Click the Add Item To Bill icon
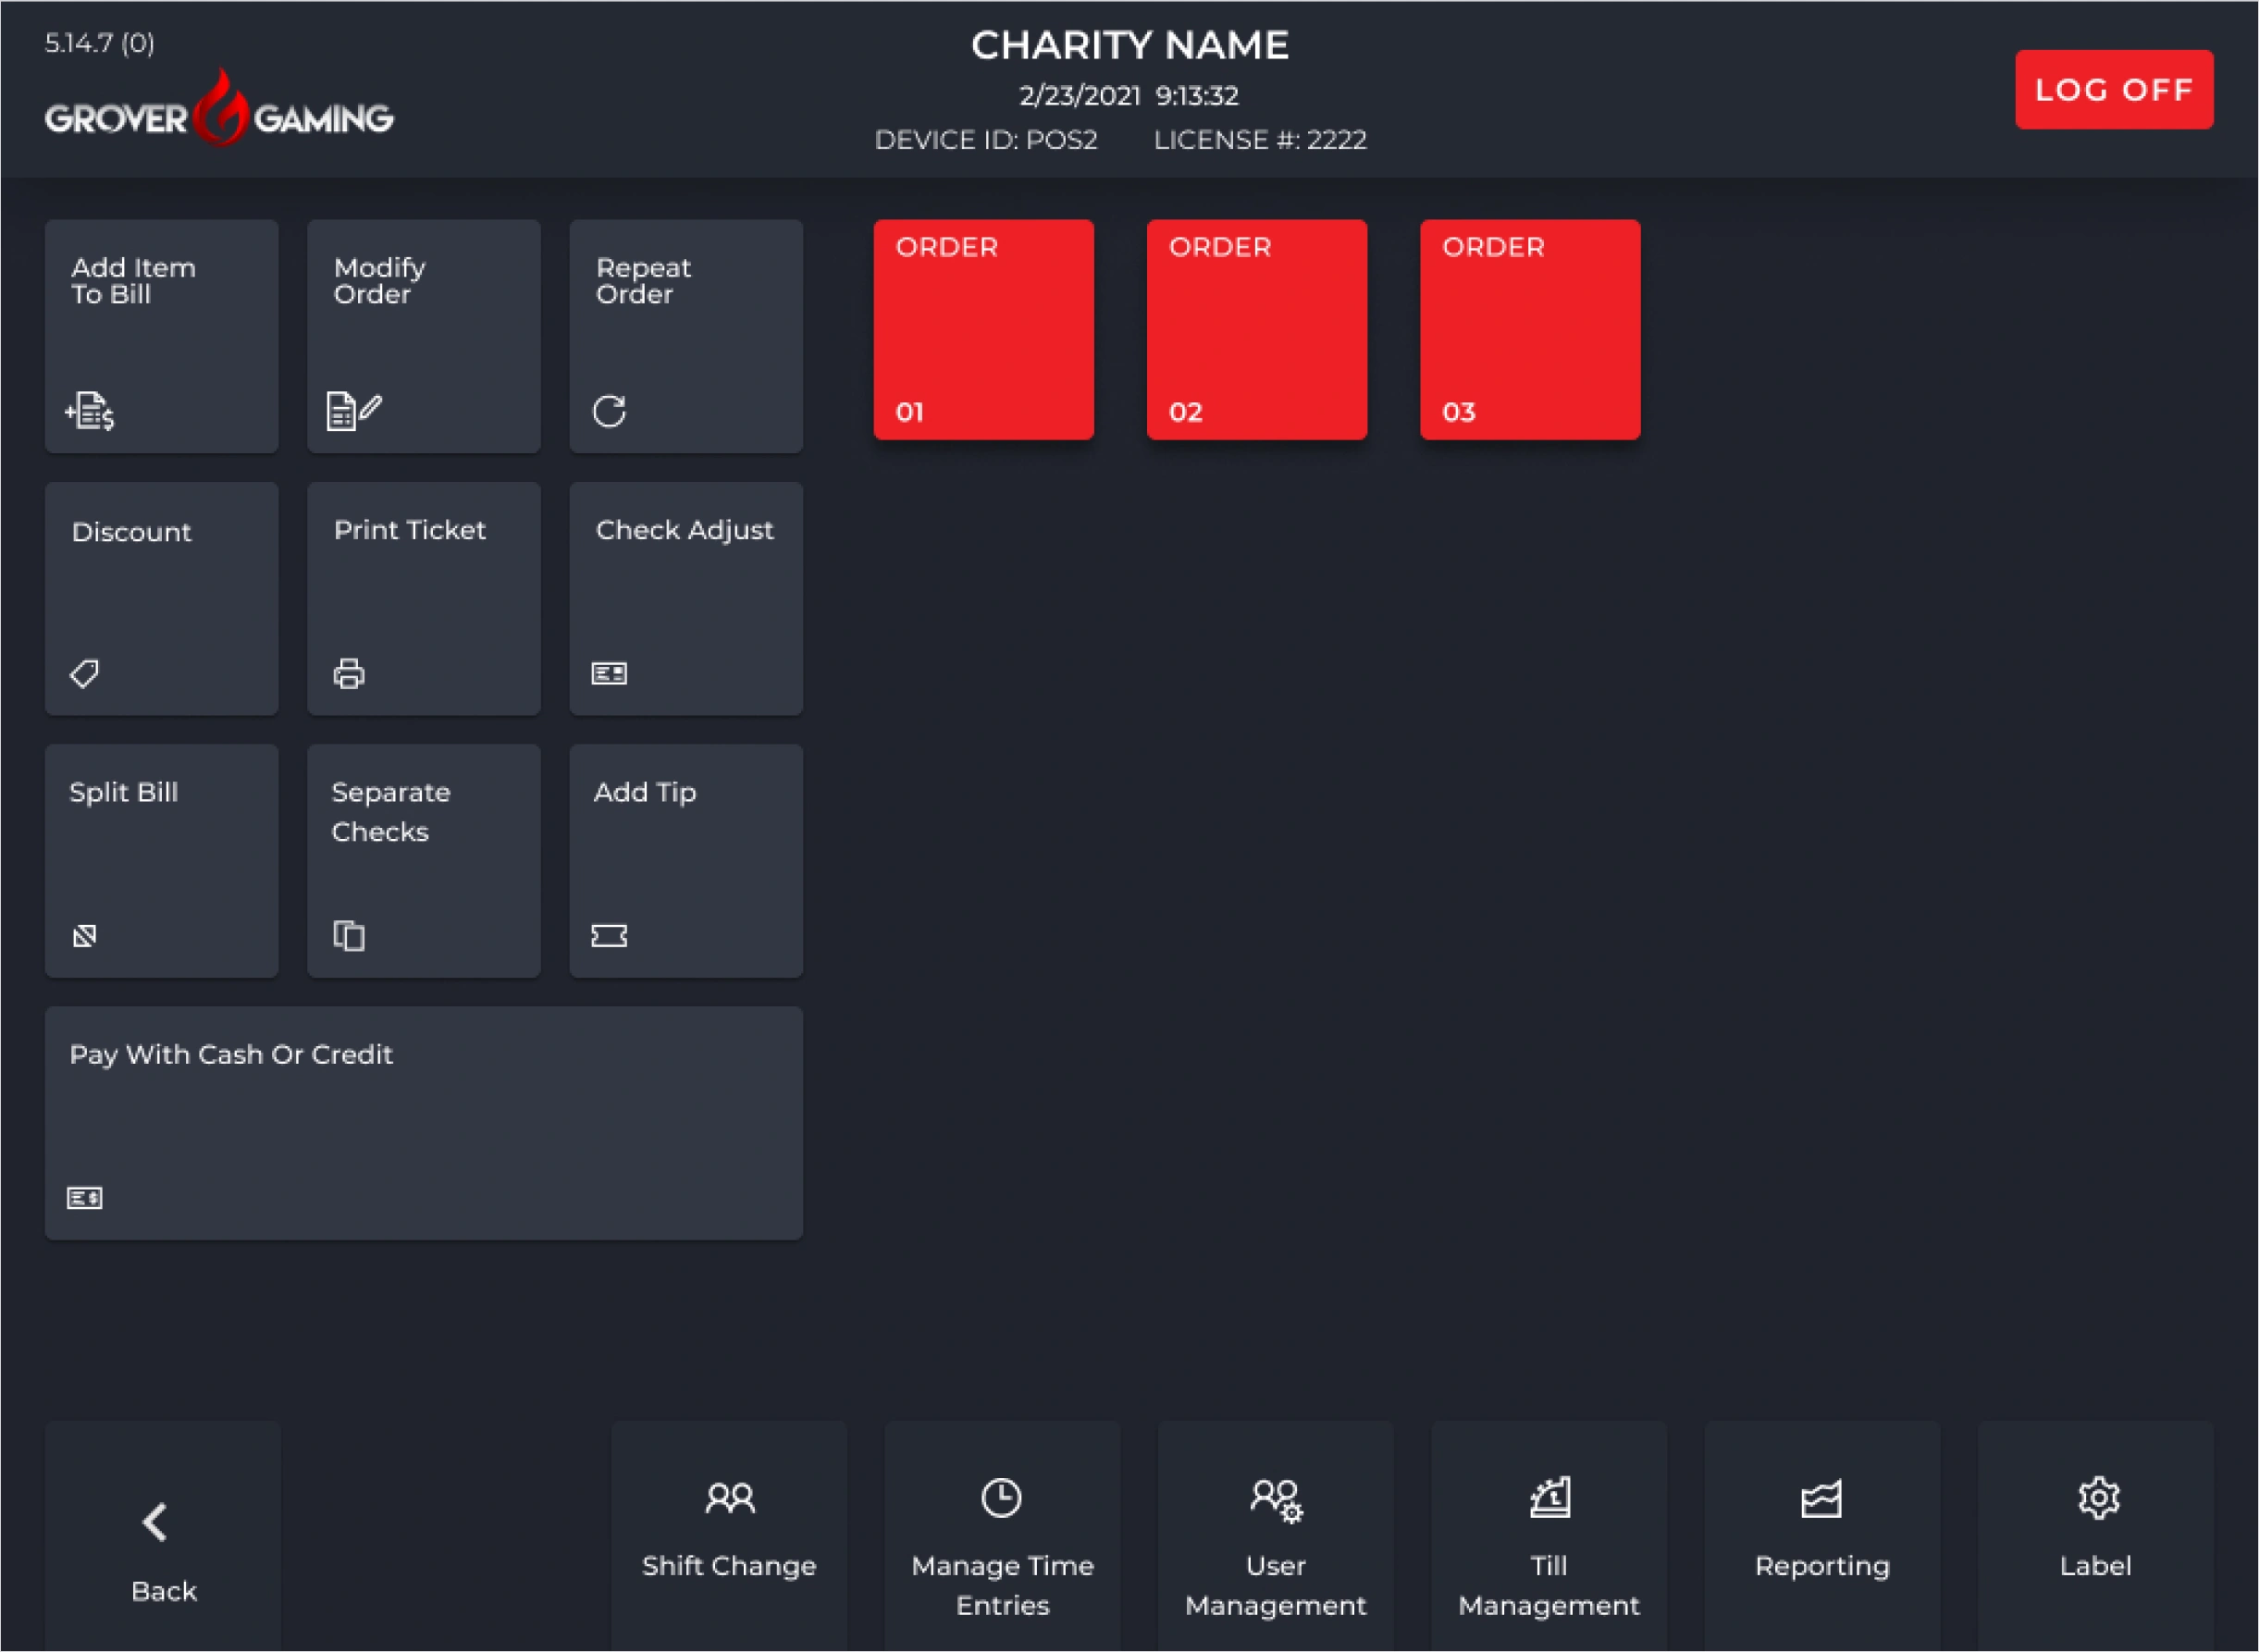Image resolution: width=2259 pixels, height=1652 pixels. [90, 411]
